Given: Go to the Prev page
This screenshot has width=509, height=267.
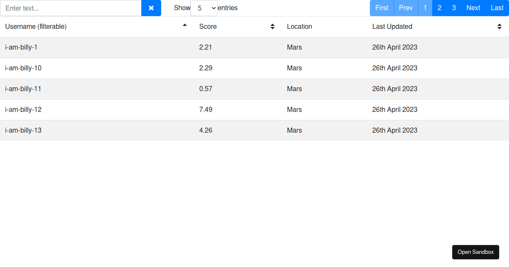Looking at the screenshot, I should tap(406, 8).
